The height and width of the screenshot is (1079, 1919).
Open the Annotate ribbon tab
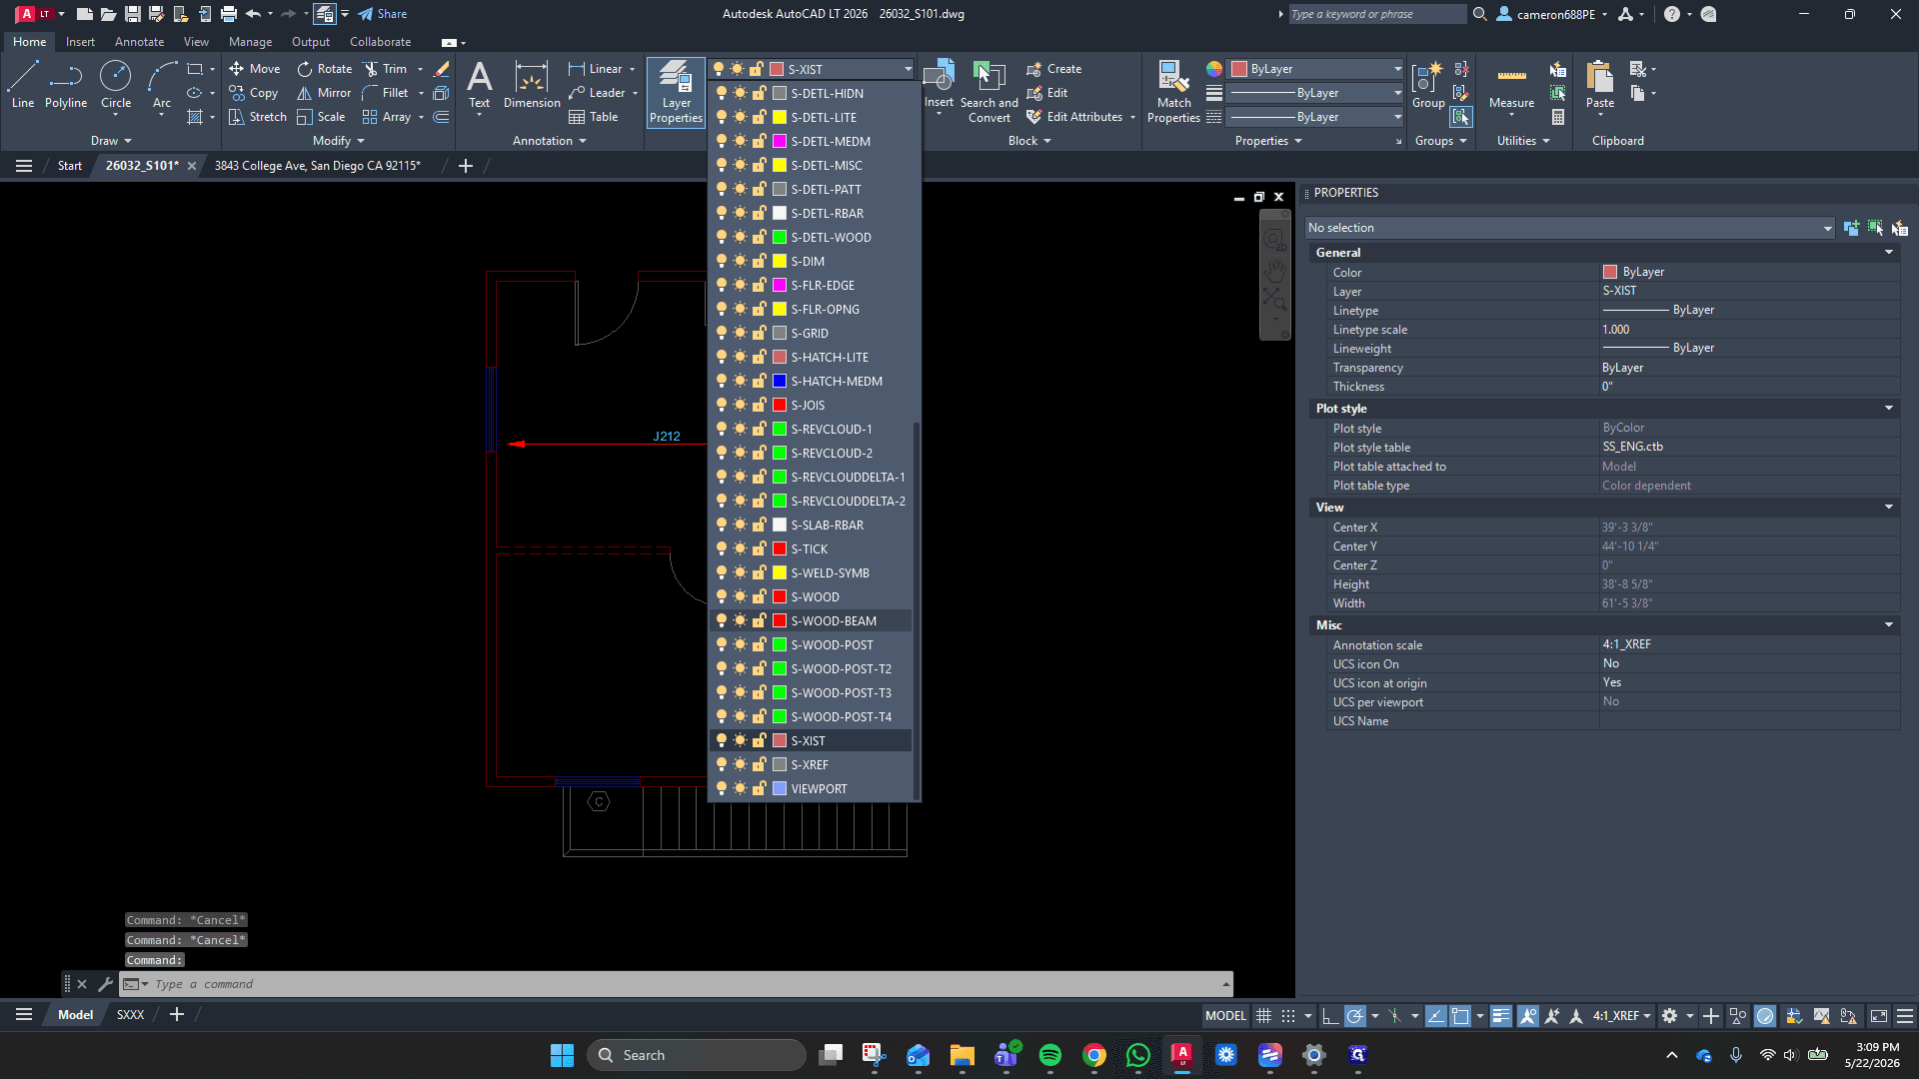click(139, 42)
